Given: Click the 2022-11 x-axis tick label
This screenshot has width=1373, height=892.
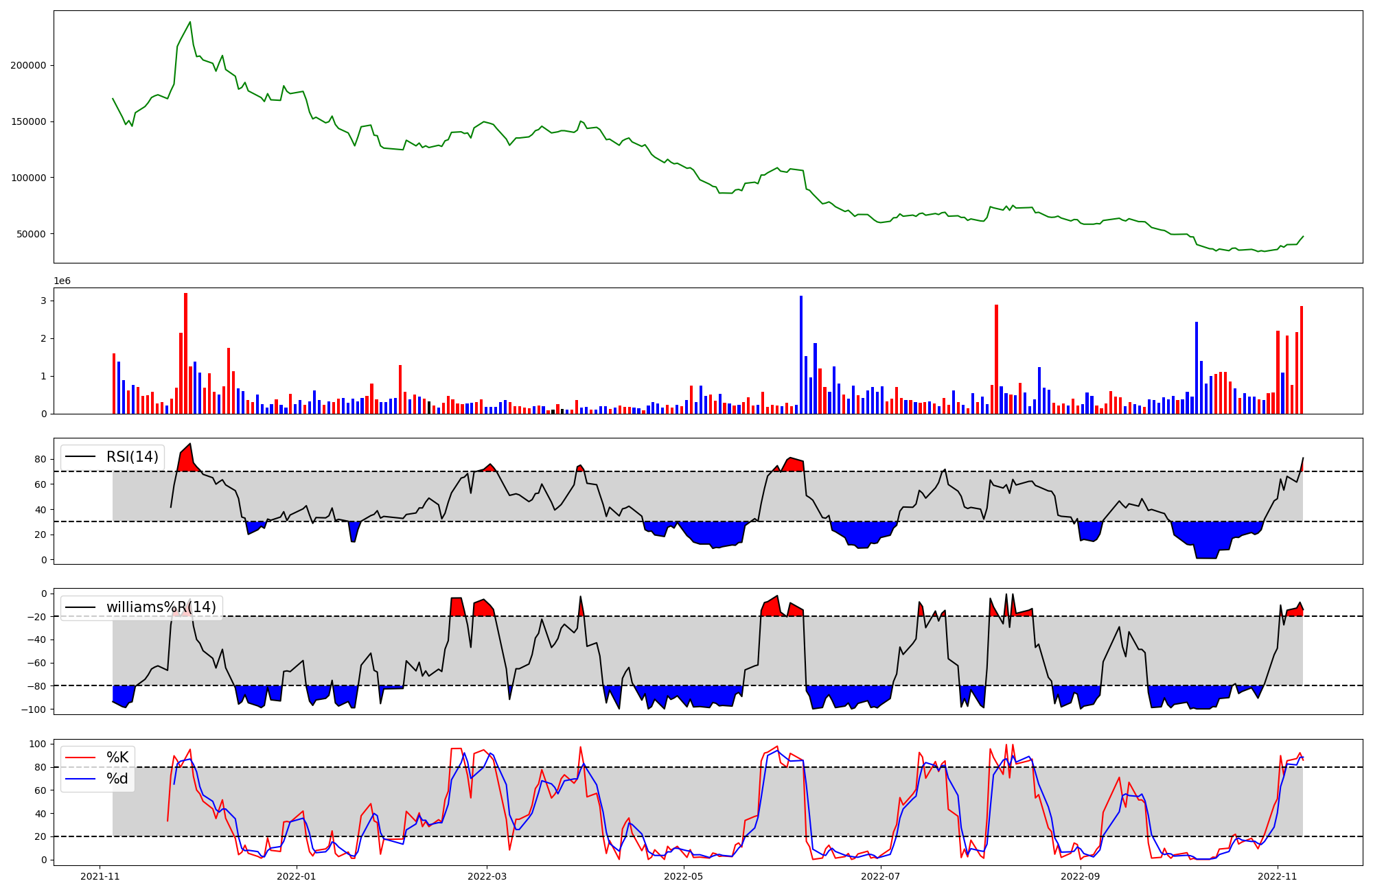Looking at the screenshot, I should coord(1277,876).
